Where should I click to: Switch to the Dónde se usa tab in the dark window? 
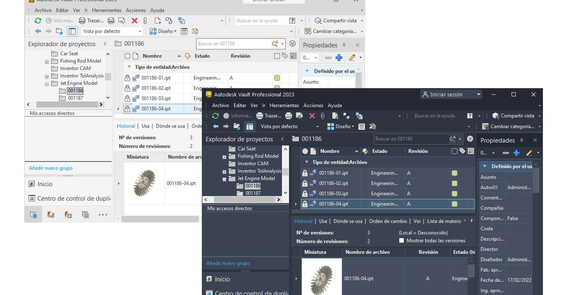click(x=348, y=221)
